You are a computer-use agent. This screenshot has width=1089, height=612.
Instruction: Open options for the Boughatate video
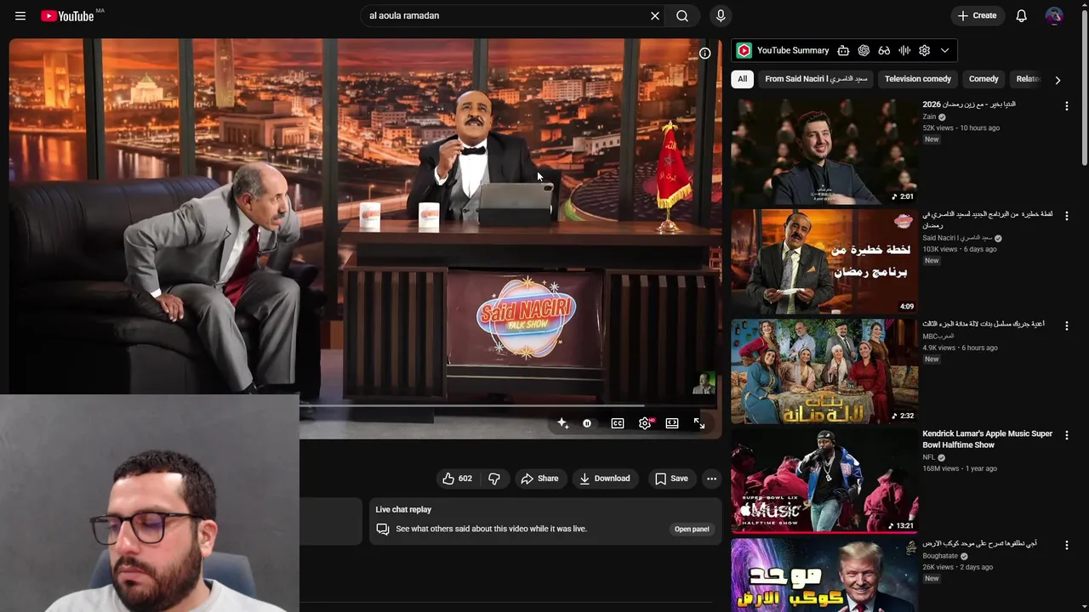point(1066,545)
